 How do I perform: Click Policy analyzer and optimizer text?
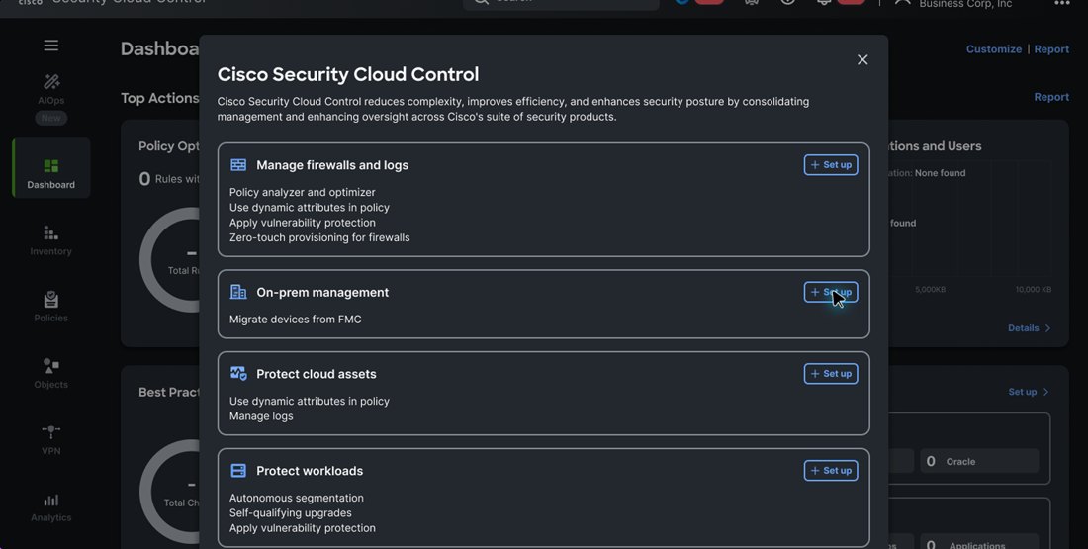pos(303,192)
